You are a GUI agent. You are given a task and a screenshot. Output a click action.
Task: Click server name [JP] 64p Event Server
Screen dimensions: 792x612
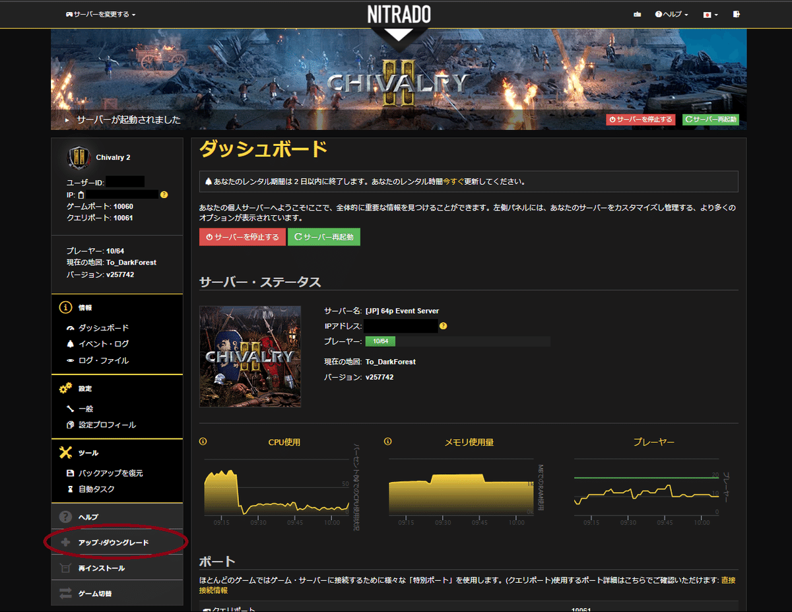point(402,311)
